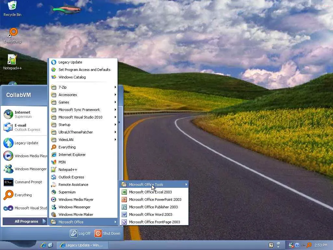
Task: Open the Recycle Bin desktop icon
Action: (x=12, y=8)
